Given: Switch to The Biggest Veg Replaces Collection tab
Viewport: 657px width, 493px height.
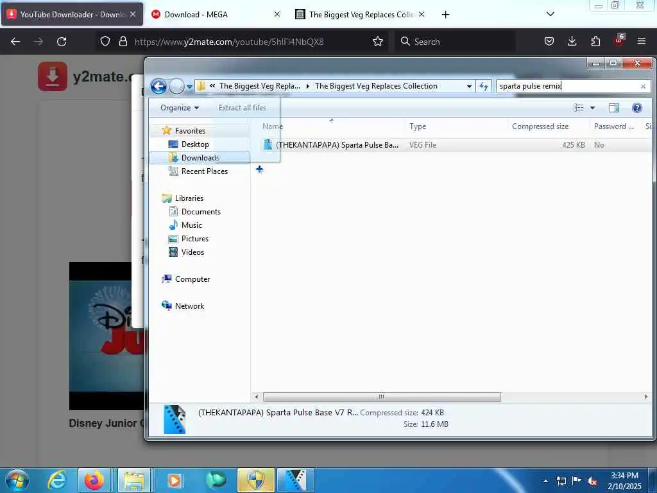Looking at the screenshot, I should (x=361, y=14).
